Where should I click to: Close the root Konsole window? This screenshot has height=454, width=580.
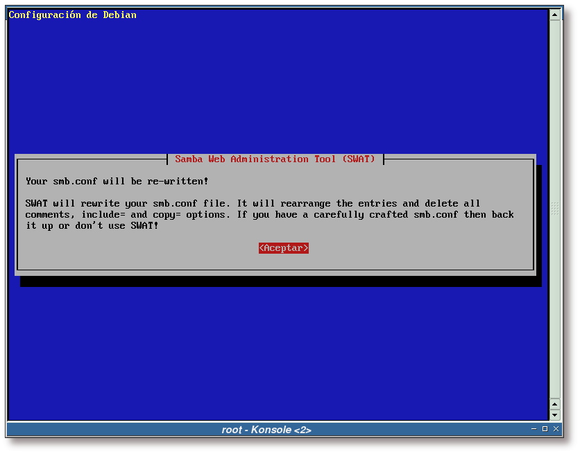(x=556, y=429)
